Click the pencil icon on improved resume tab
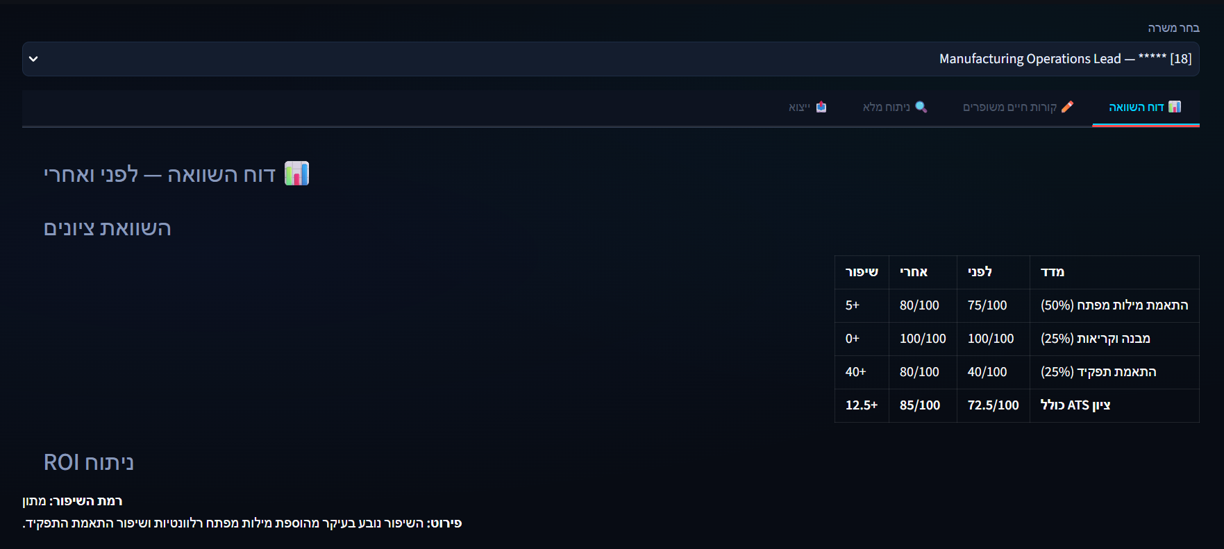The height and width of the screenshot is (549, 1224). [1068, 107]
